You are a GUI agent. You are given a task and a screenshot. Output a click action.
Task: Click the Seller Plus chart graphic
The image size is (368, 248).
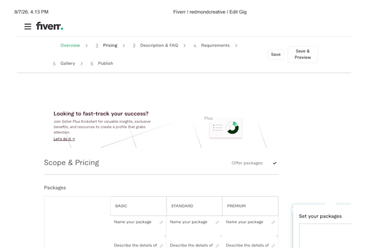click(226, 128)
